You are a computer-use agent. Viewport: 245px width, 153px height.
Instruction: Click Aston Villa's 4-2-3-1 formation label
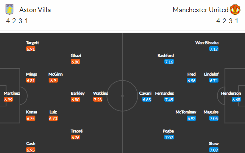tap(17, 21)
